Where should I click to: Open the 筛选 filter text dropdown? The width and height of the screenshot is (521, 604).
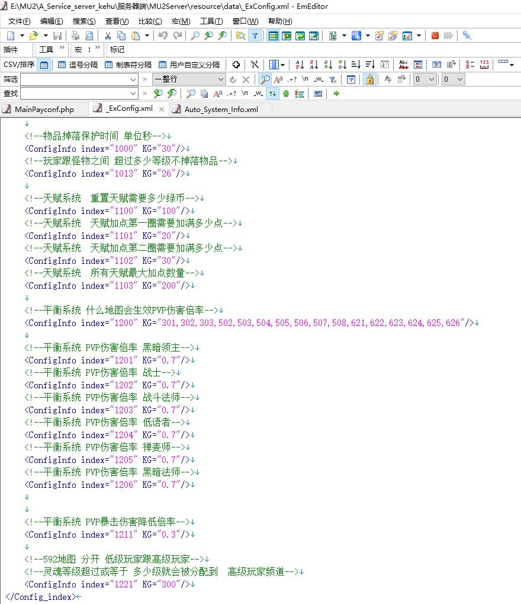click(x=133, y=80)
